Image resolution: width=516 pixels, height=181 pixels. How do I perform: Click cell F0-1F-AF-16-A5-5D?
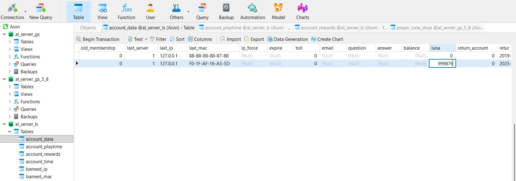coord(213,63)
